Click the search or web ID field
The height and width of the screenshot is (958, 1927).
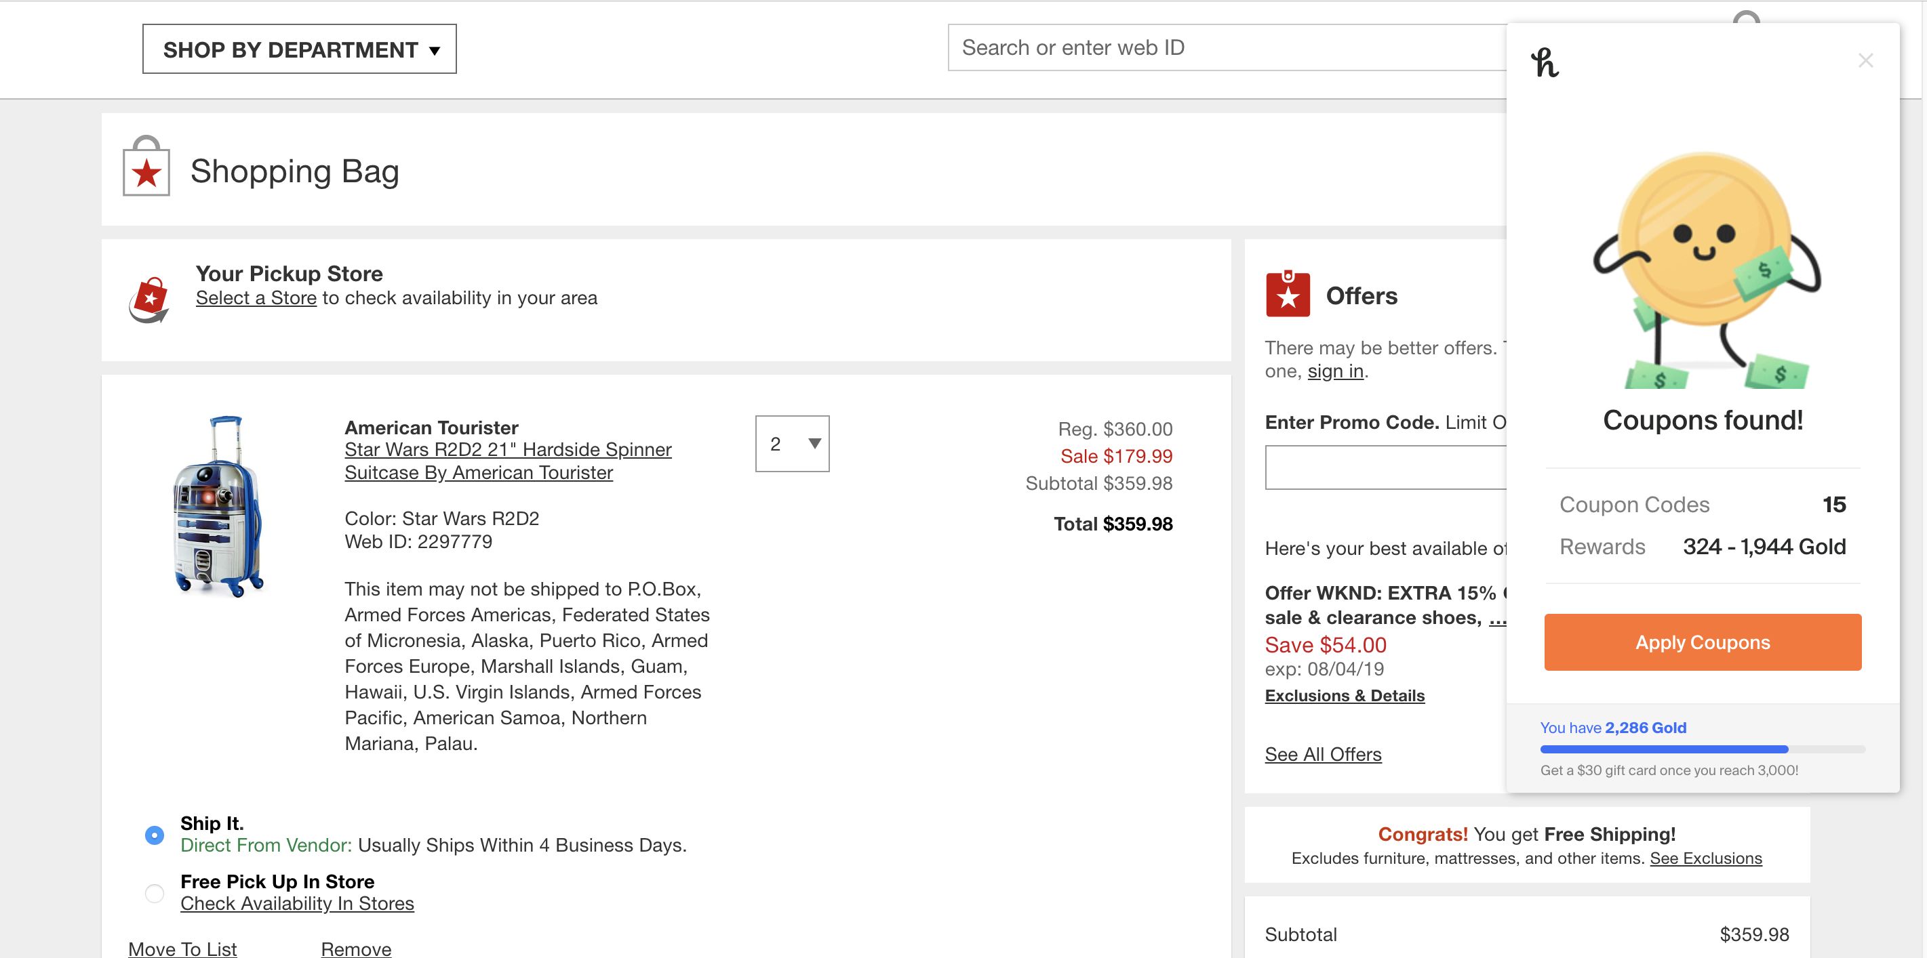tap(1227, 48)
